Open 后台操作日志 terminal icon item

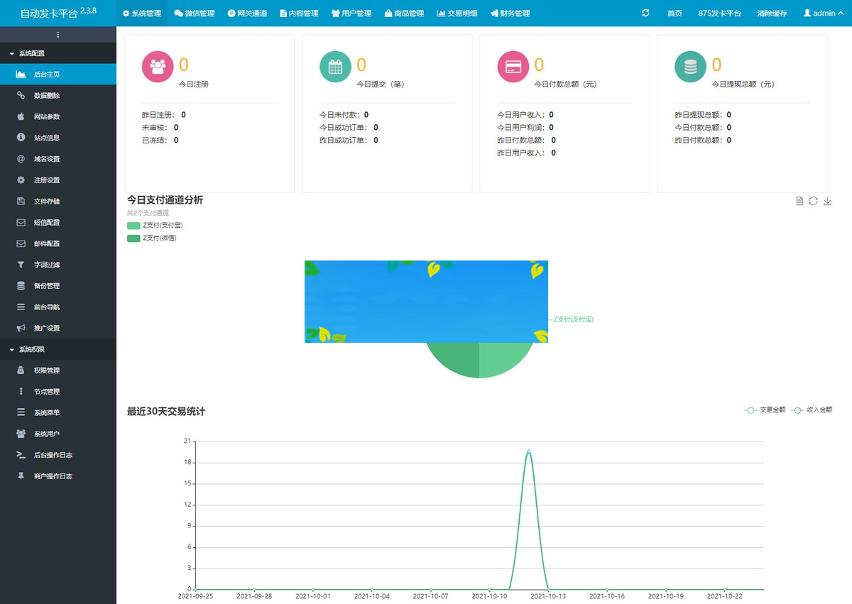pyautogui.click(x=53, y=455)
